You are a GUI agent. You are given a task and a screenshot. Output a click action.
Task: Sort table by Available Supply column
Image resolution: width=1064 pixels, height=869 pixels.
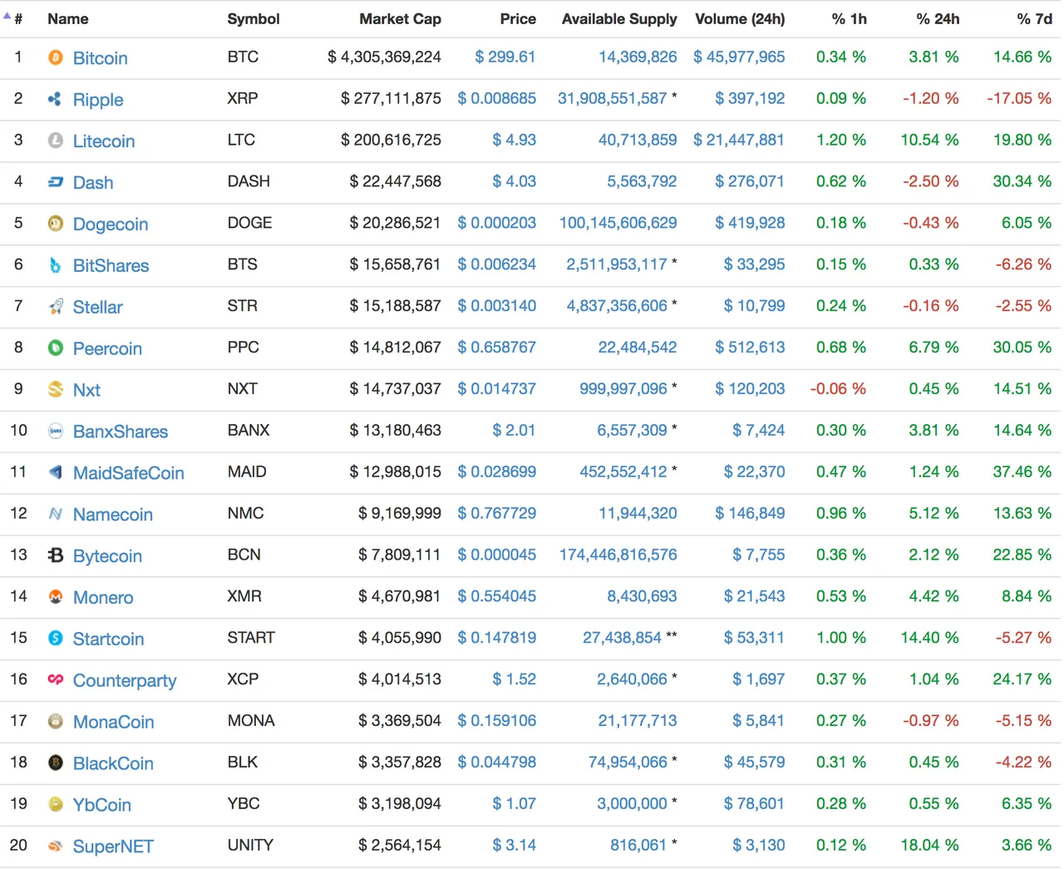619,19
